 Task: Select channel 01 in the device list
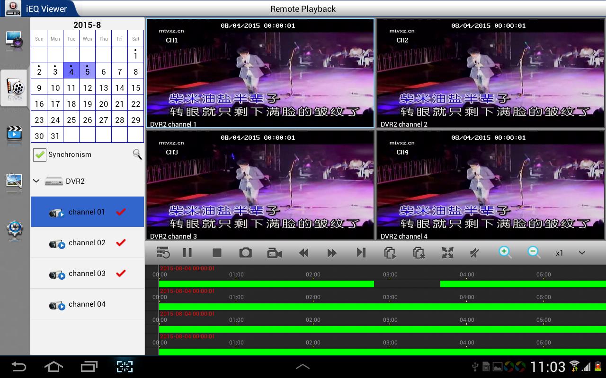[x=87, y=212]
